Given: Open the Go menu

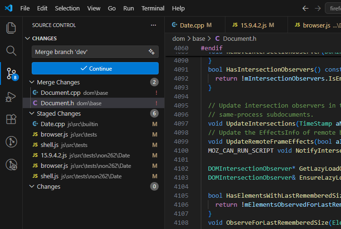Looking at the screenshot, I should tap(112, 8).
